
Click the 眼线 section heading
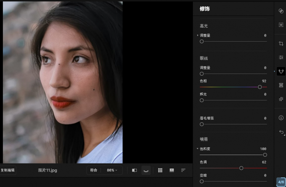204,58
